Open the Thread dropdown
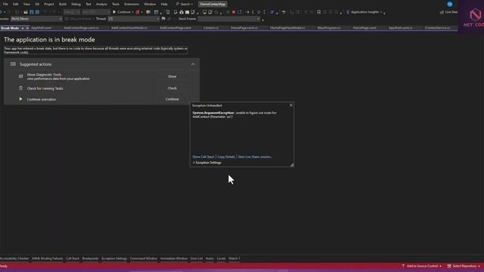484x272 pixels. (134, 19)
